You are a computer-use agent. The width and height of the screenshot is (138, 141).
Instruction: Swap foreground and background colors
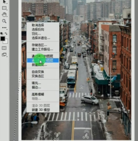pyautogui.click(x=6, y=34)
